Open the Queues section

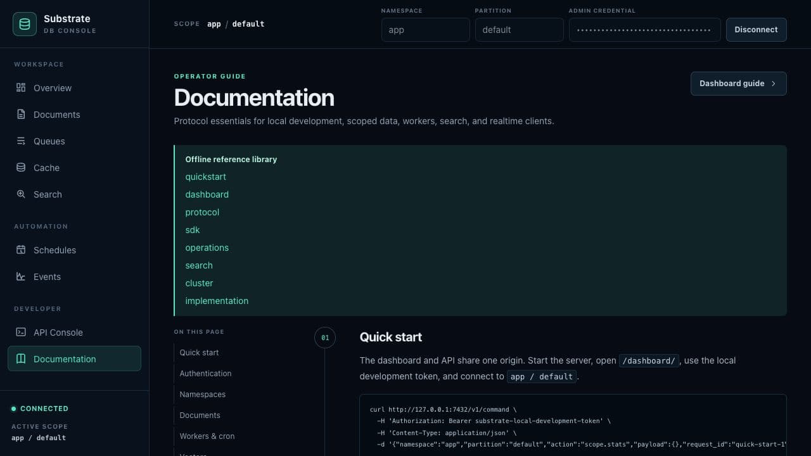coord(74,141)
